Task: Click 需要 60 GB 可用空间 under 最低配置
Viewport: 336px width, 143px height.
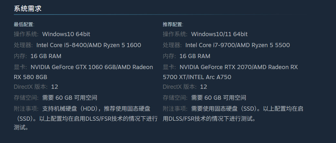Action: coord(70,97)
